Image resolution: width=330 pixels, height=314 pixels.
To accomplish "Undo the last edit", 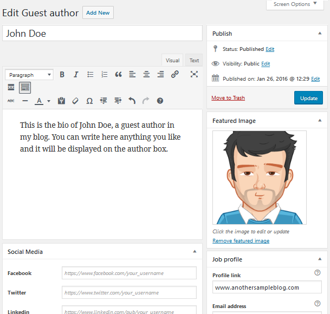I will [132, 101].
